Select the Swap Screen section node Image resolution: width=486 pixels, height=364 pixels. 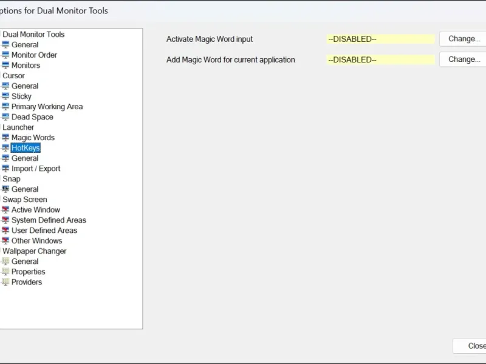[25, 200]
